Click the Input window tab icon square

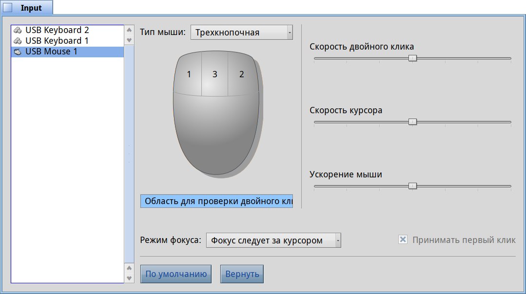click(8, 7)
